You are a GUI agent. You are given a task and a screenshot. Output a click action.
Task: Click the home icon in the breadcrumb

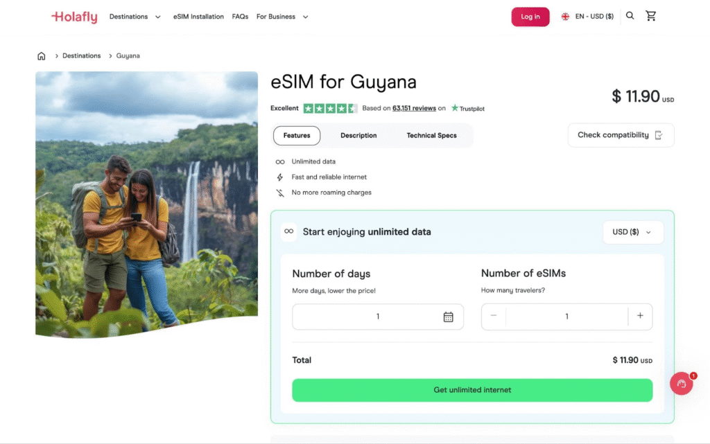click(x=41, y=55)
